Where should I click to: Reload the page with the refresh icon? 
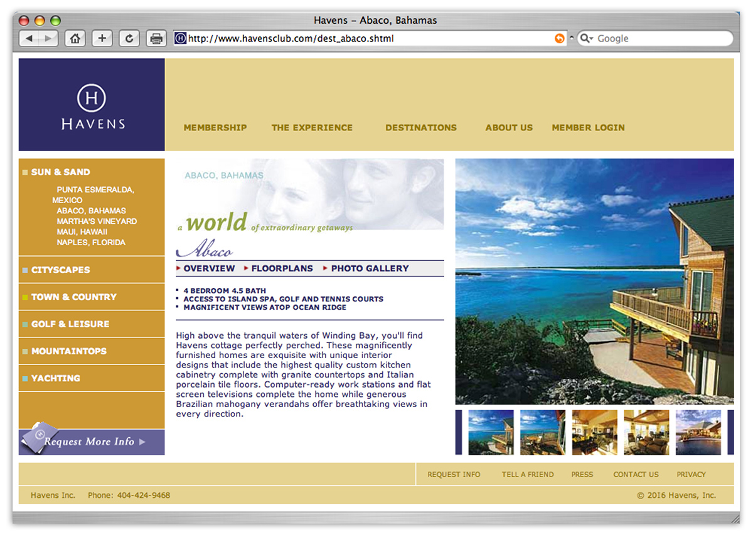[x=129, y=38]
